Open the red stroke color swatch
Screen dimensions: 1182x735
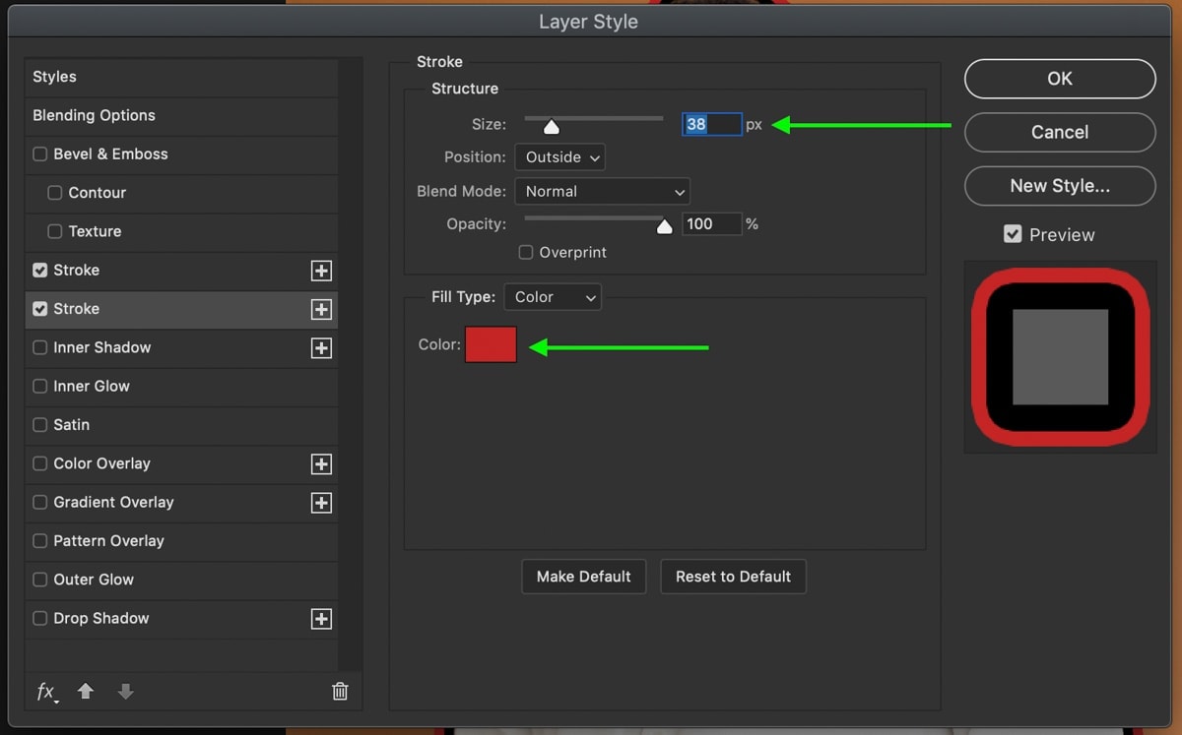(x=491, y=346)
